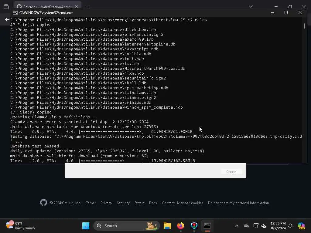The width and height of the screenshot is (311, 233).
Task: Close the cmd.exe window
Action: pyautogui.click(x=300, y=13)
